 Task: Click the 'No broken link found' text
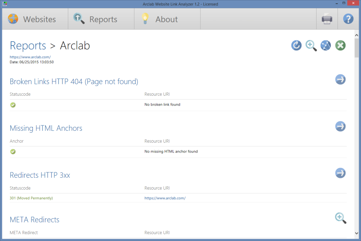pyautogui.click(x=162, y=105)
